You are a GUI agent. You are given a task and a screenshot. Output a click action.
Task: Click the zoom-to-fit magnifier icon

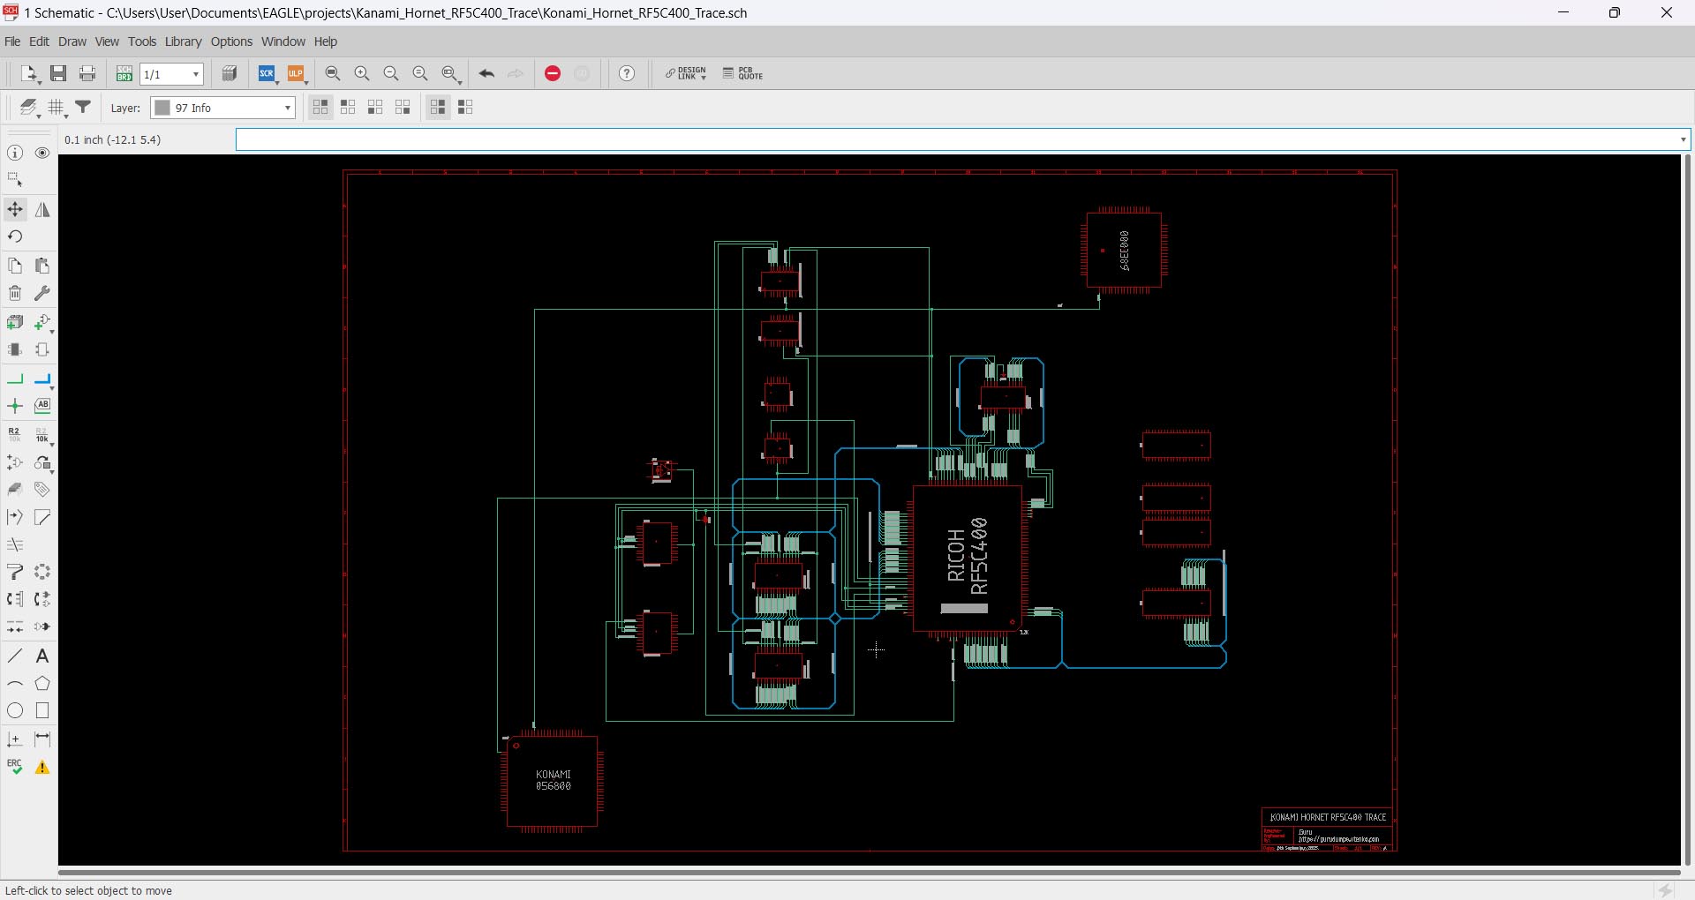click(333, 74)
